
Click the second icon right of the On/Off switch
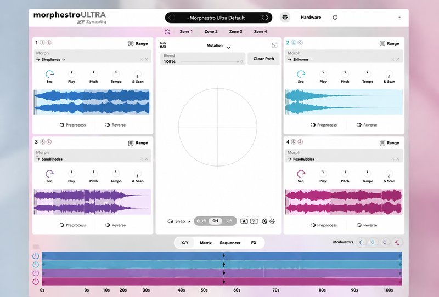[x=254, y=221]
